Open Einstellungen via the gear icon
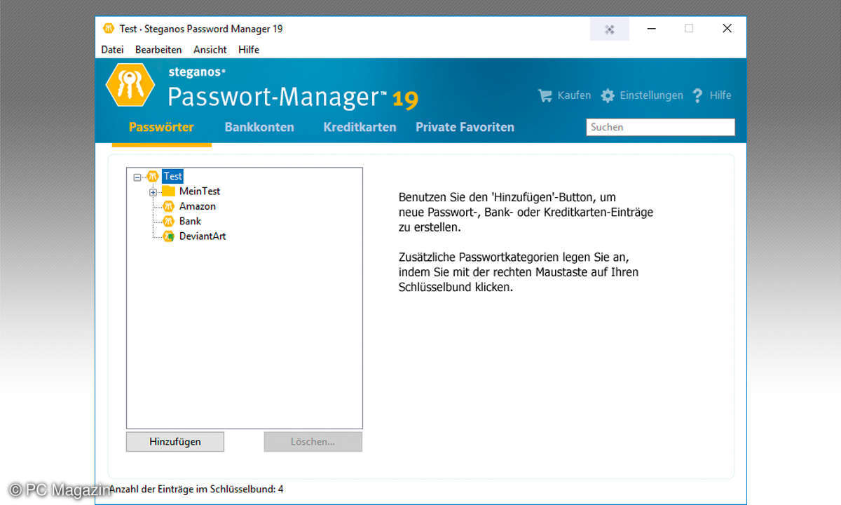The height and width of the screenshot is (505, 841). click(x=608, y=95)
